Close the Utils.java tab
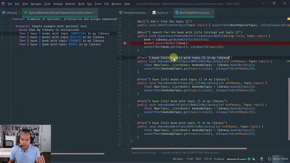290x163 pixels. (19, 13)
